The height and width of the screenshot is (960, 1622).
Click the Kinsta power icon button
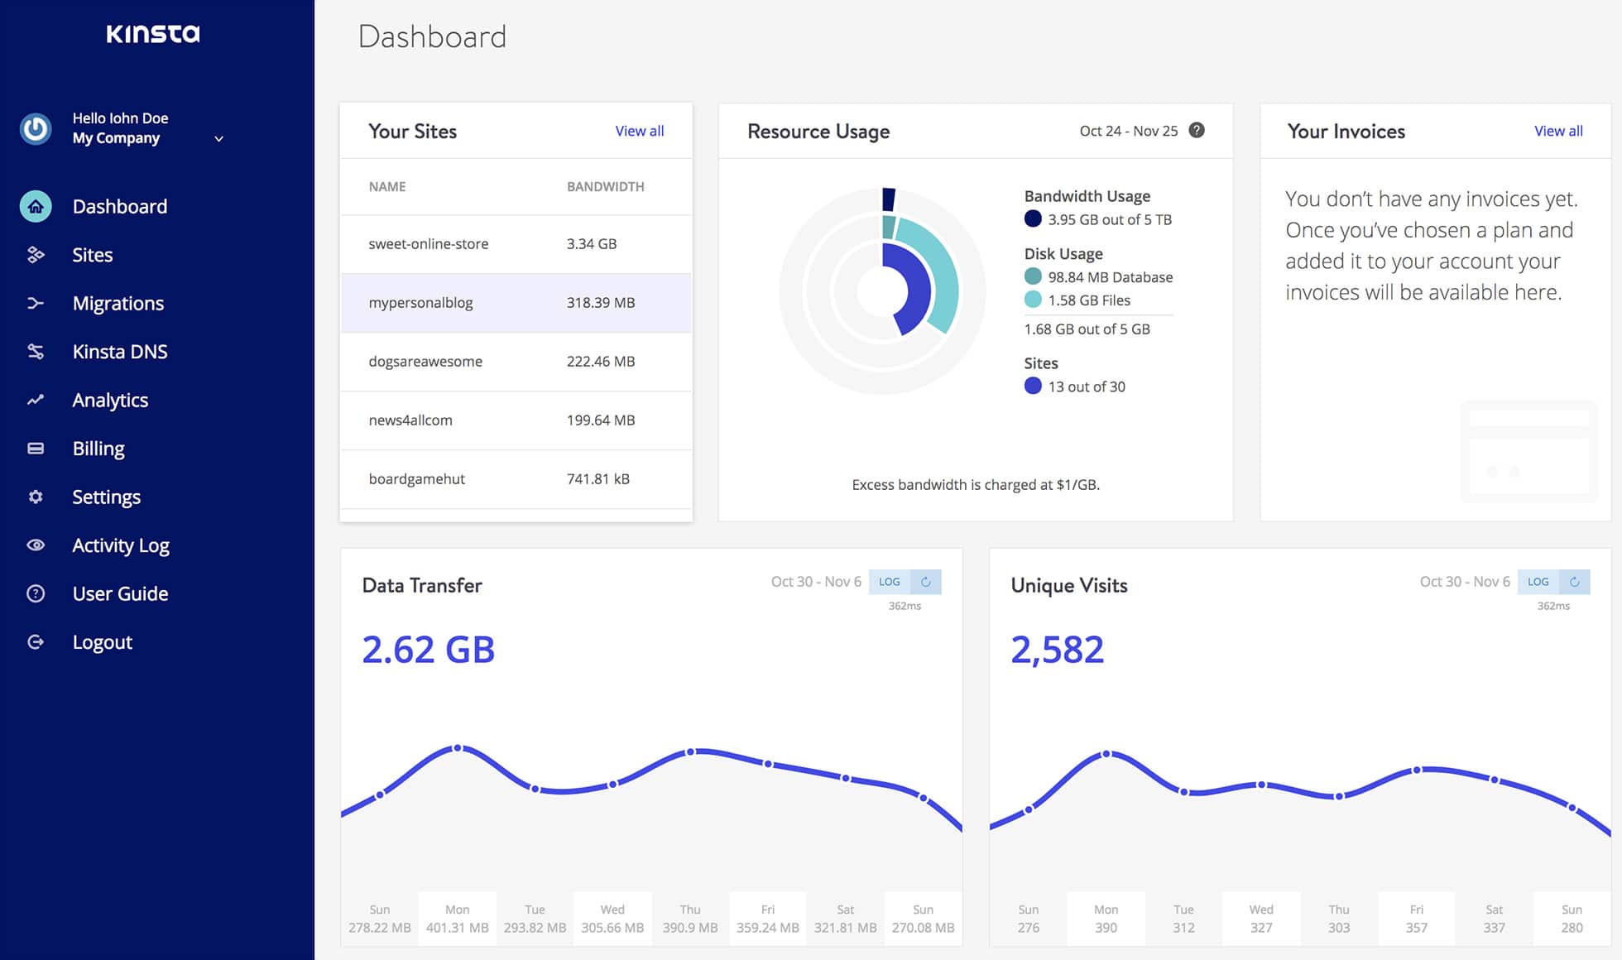tap(36, 128)
